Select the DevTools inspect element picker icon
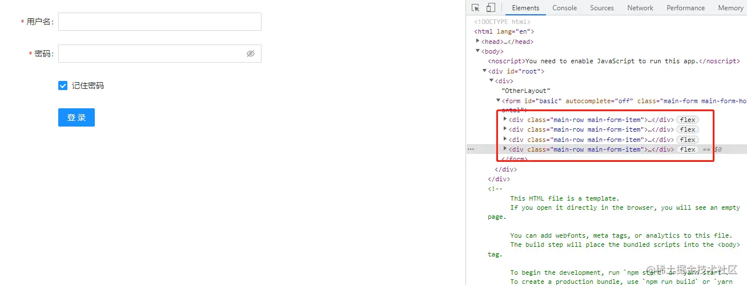747x285 pixels. [x=476, y=8]
